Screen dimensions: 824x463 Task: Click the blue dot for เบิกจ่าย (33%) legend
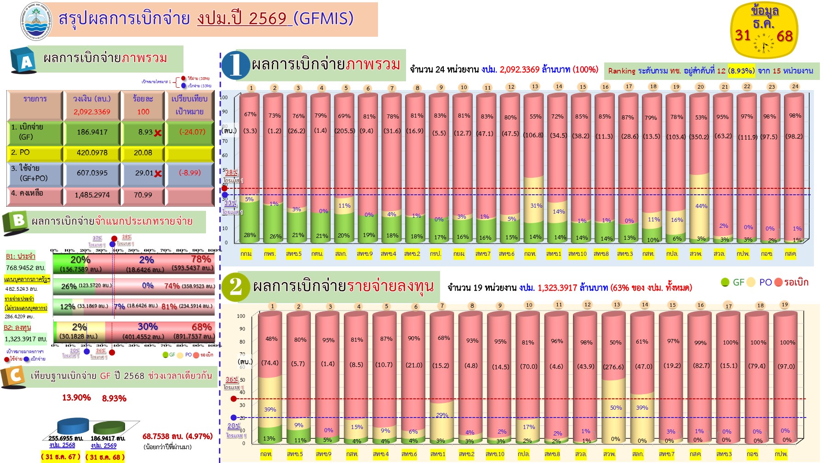click(x=183, y=85)
